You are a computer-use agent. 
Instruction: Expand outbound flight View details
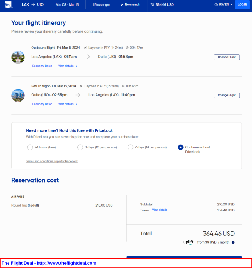coord(68,66)
